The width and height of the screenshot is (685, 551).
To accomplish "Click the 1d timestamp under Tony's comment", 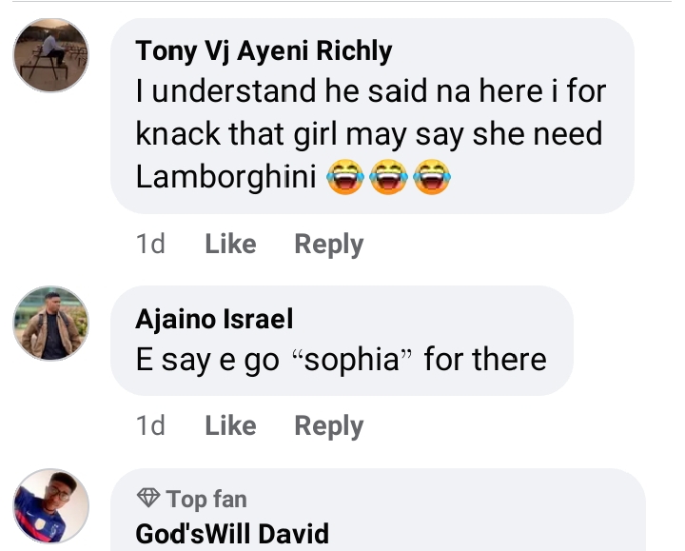I will point(150,245).
